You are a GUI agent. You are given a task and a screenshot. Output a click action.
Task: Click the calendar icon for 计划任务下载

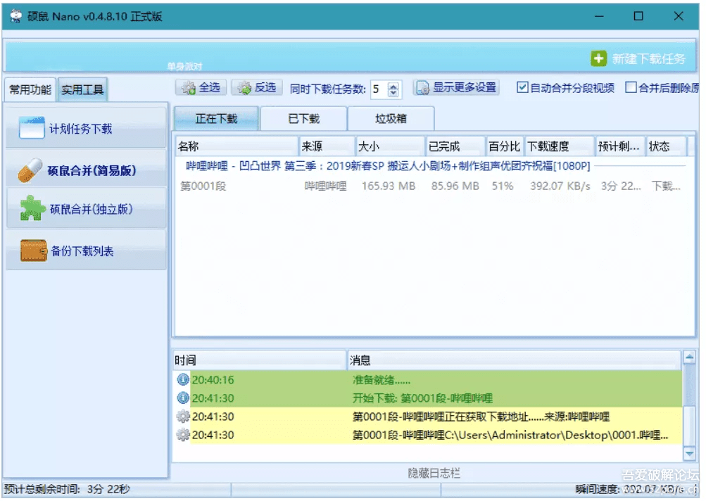pos(32,128)
